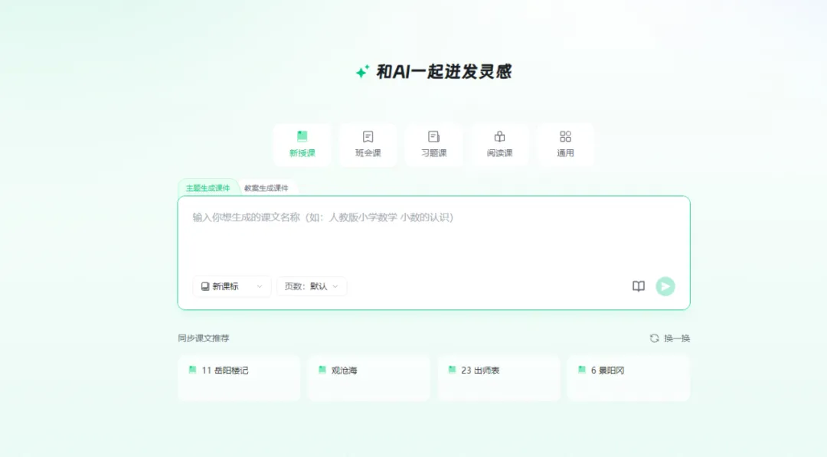Viewport: 827px width, 457px height.
Task: Switch to 教案生成课件 tab
Action: click(266, 188)
